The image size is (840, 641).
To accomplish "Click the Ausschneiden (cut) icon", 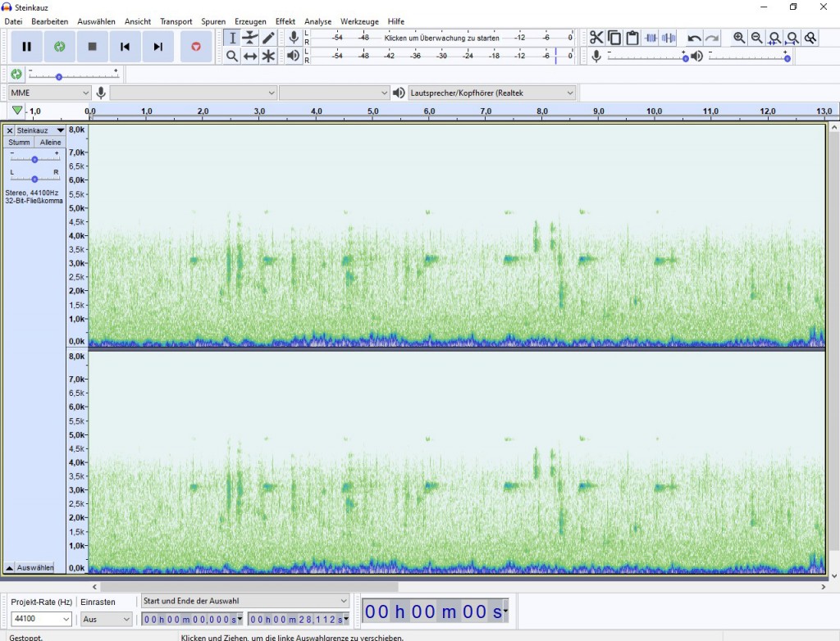I will pyautogui.click(x=596, y=38).
